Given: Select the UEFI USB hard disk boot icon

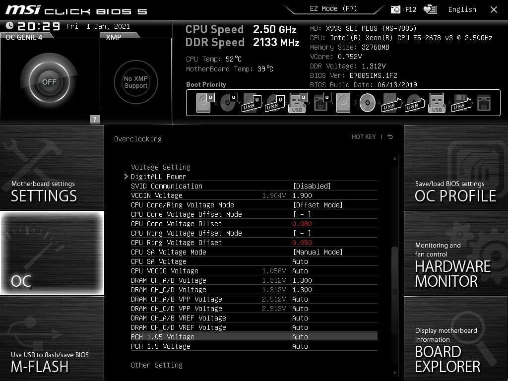Looking at the screenshot, I should (252, 103).
